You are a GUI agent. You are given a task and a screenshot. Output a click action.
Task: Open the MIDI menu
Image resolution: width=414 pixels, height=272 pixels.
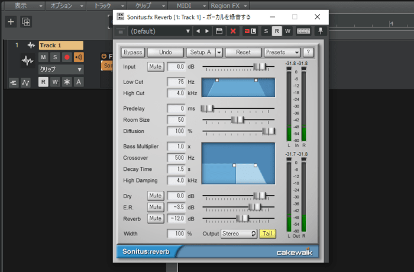click(188, 5)
